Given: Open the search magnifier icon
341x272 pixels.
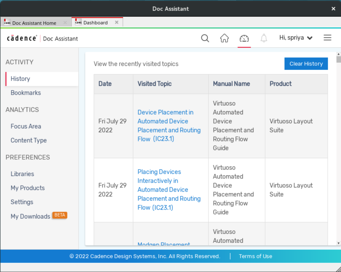Looking at the screenshot, I should (x=205, y=38).
